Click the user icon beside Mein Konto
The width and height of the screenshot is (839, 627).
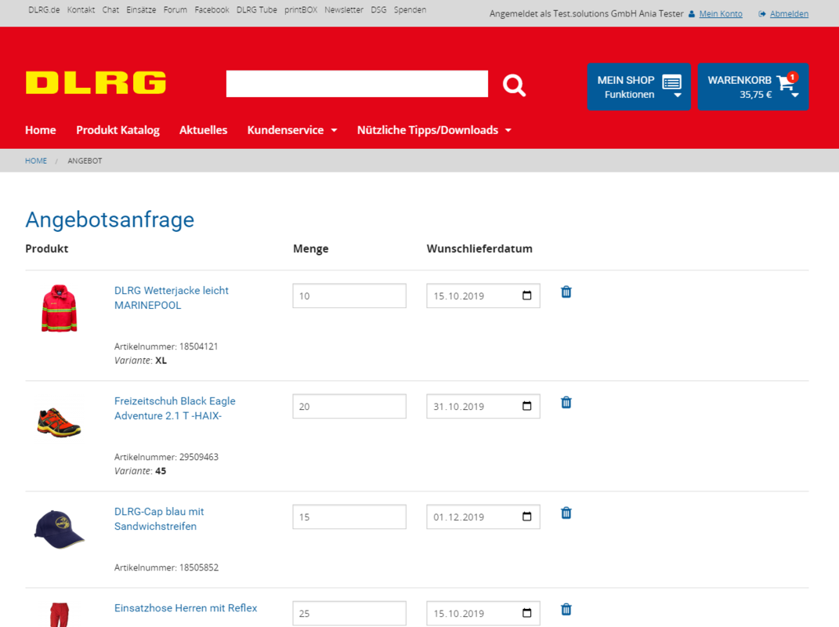[691, 14]
